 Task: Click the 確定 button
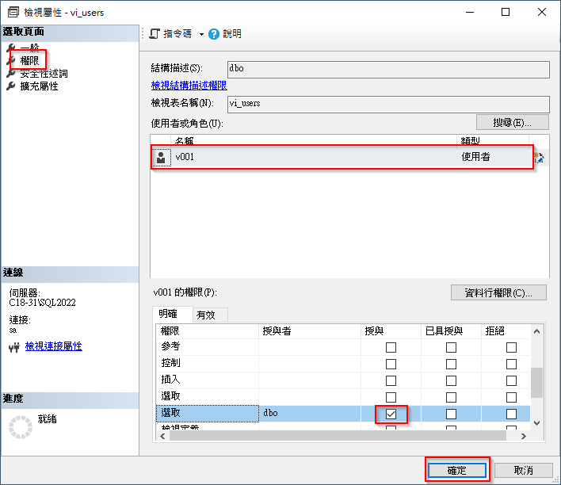(457, 470)
